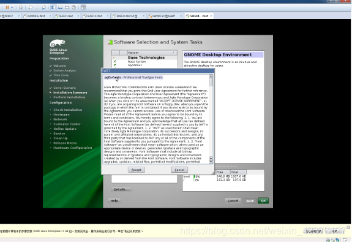
Task: Click the Free column header in disk table
Action: click(222, 172)
